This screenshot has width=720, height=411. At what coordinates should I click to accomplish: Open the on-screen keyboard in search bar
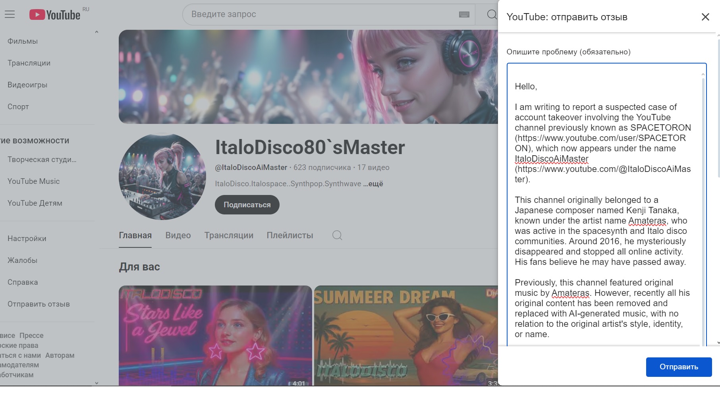[464, 15]
